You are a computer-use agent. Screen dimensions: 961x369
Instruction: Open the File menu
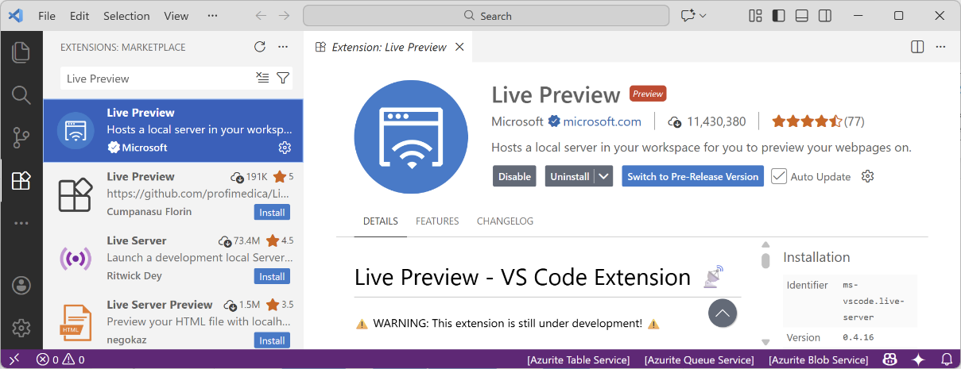[47, 16]
